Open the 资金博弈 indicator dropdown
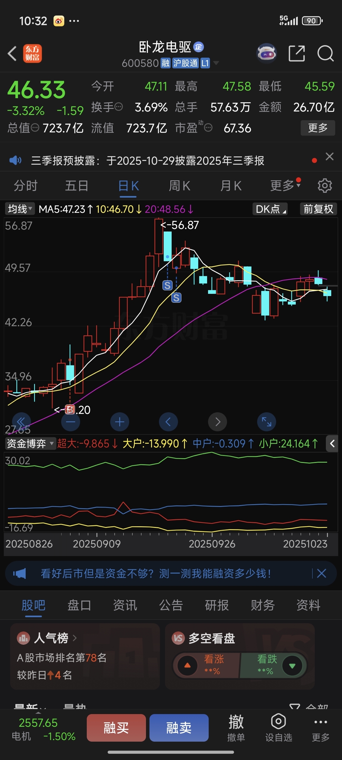 [x=30, y=443]
